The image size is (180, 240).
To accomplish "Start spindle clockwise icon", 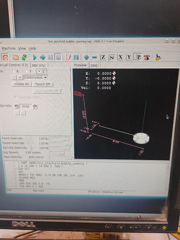I will [35, 106].
